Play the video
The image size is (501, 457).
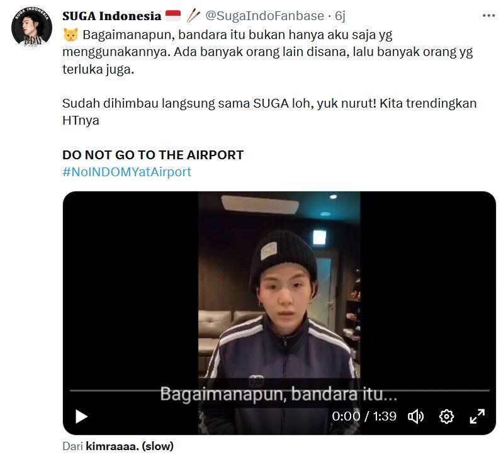81,417
